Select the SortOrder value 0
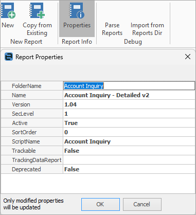Viewport: 196px width, 215px height. coord(66,132)
